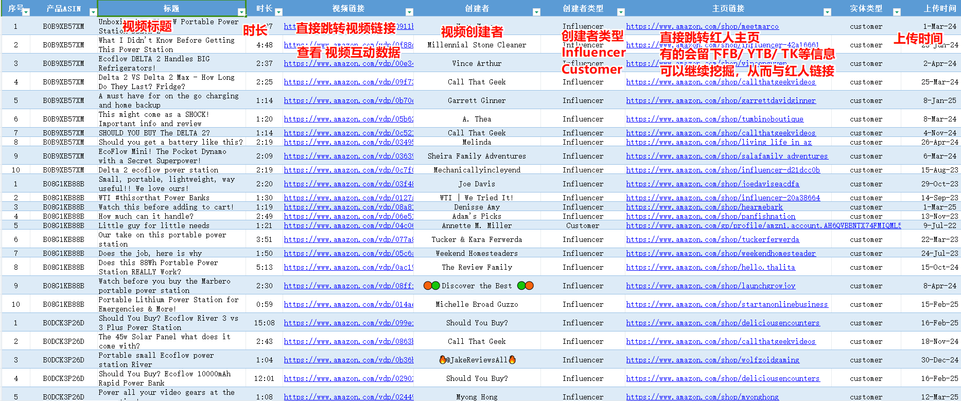Select creator cell "Millennial Stone Cleaner"
Image resolution: width=961 pixels, height=401 pixels.
point(477,45)
